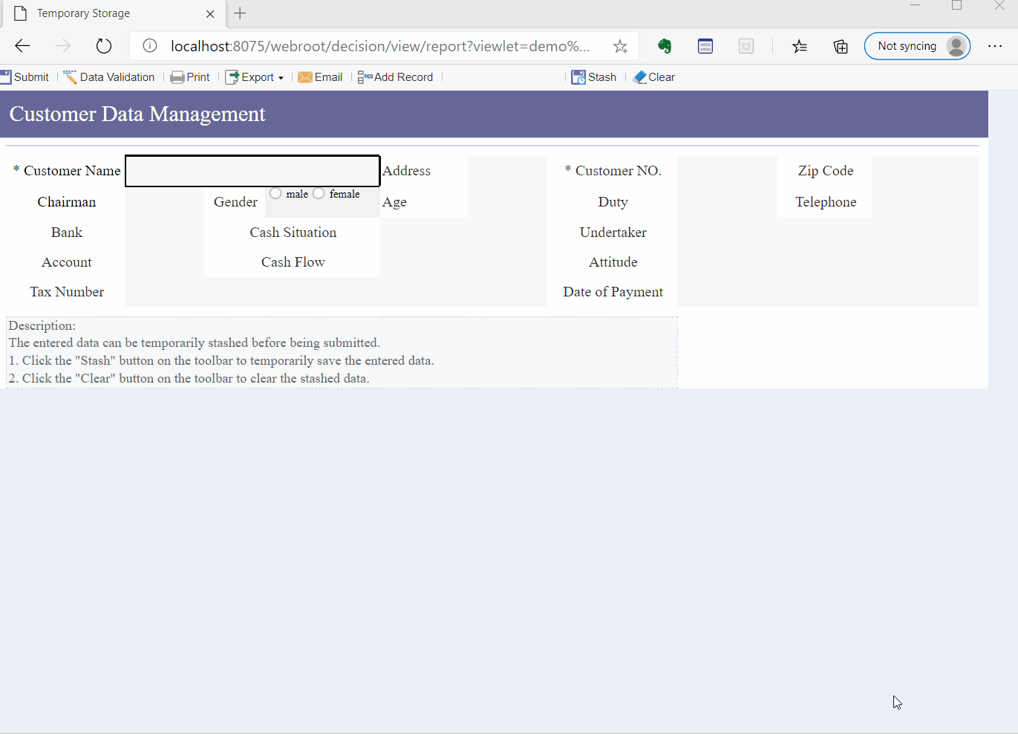Click the Chairman input cell
Viewport: 1018px width, 734px height.
click(165, 202)
